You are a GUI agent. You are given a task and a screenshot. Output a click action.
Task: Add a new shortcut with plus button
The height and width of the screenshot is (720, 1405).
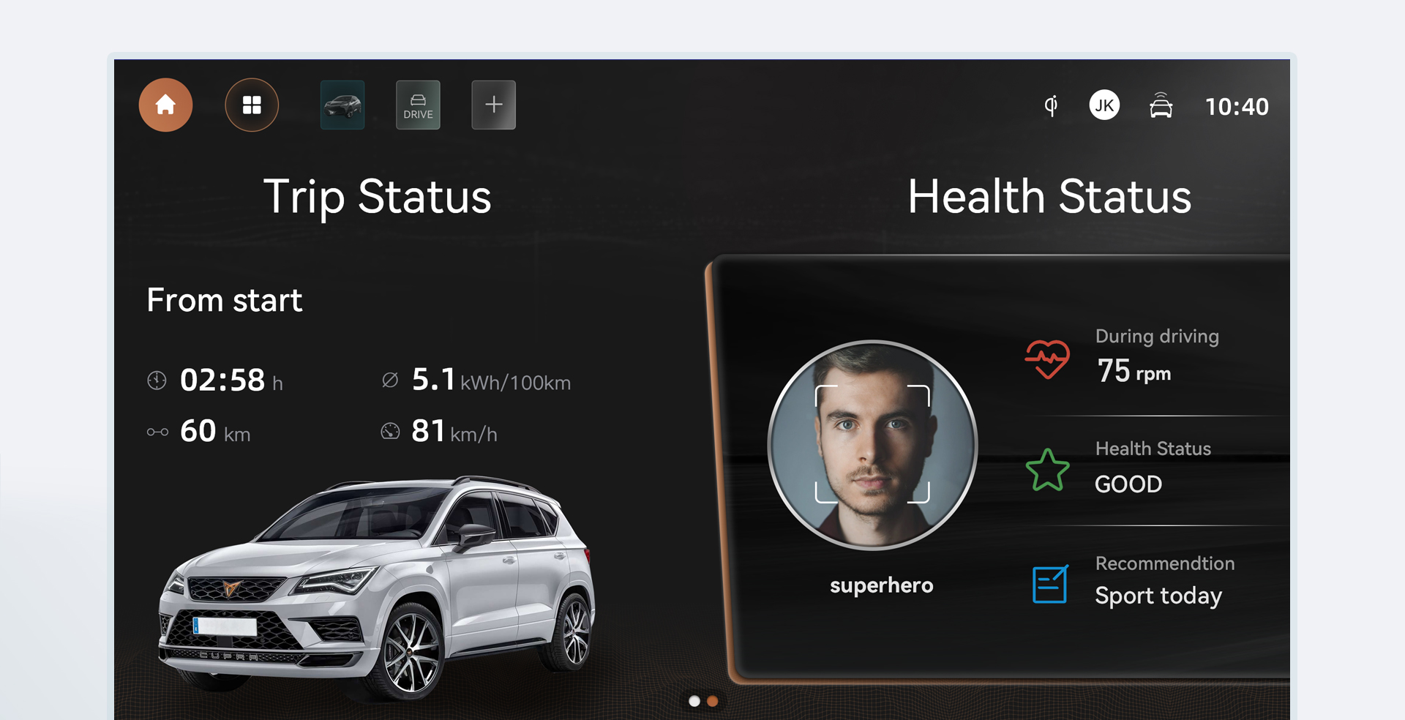pyautogui.click(x=493, y=105)
